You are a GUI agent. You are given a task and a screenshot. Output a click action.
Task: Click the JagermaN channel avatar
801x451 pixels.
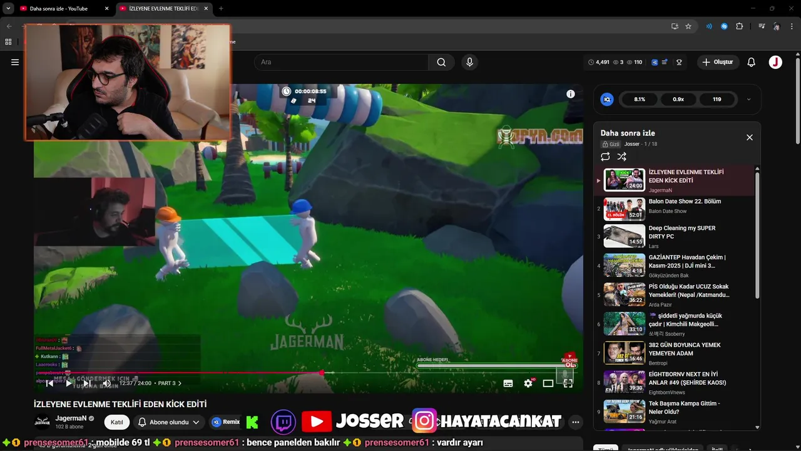(x=42, y=422)
